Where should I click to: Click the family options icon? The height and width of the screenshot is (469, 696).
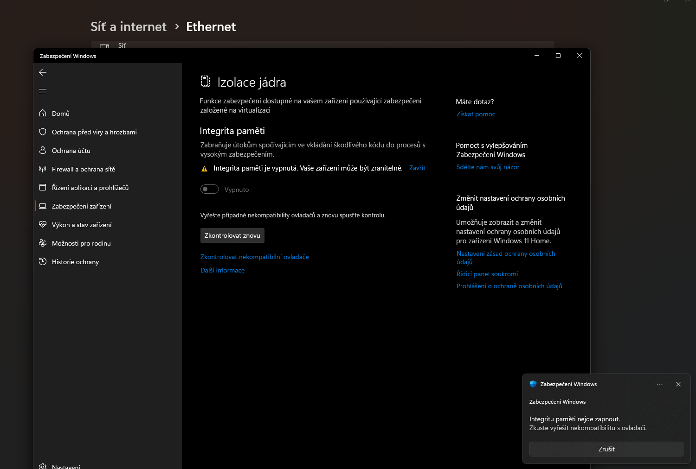[x=43, y=243]
